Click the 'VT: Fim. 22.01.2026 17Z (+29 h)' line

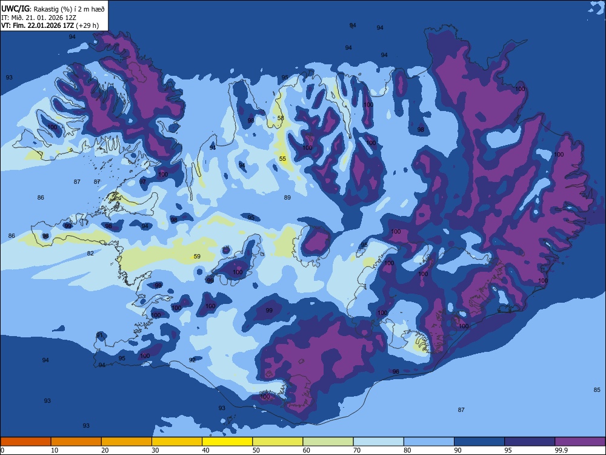[x=50, y=25]
